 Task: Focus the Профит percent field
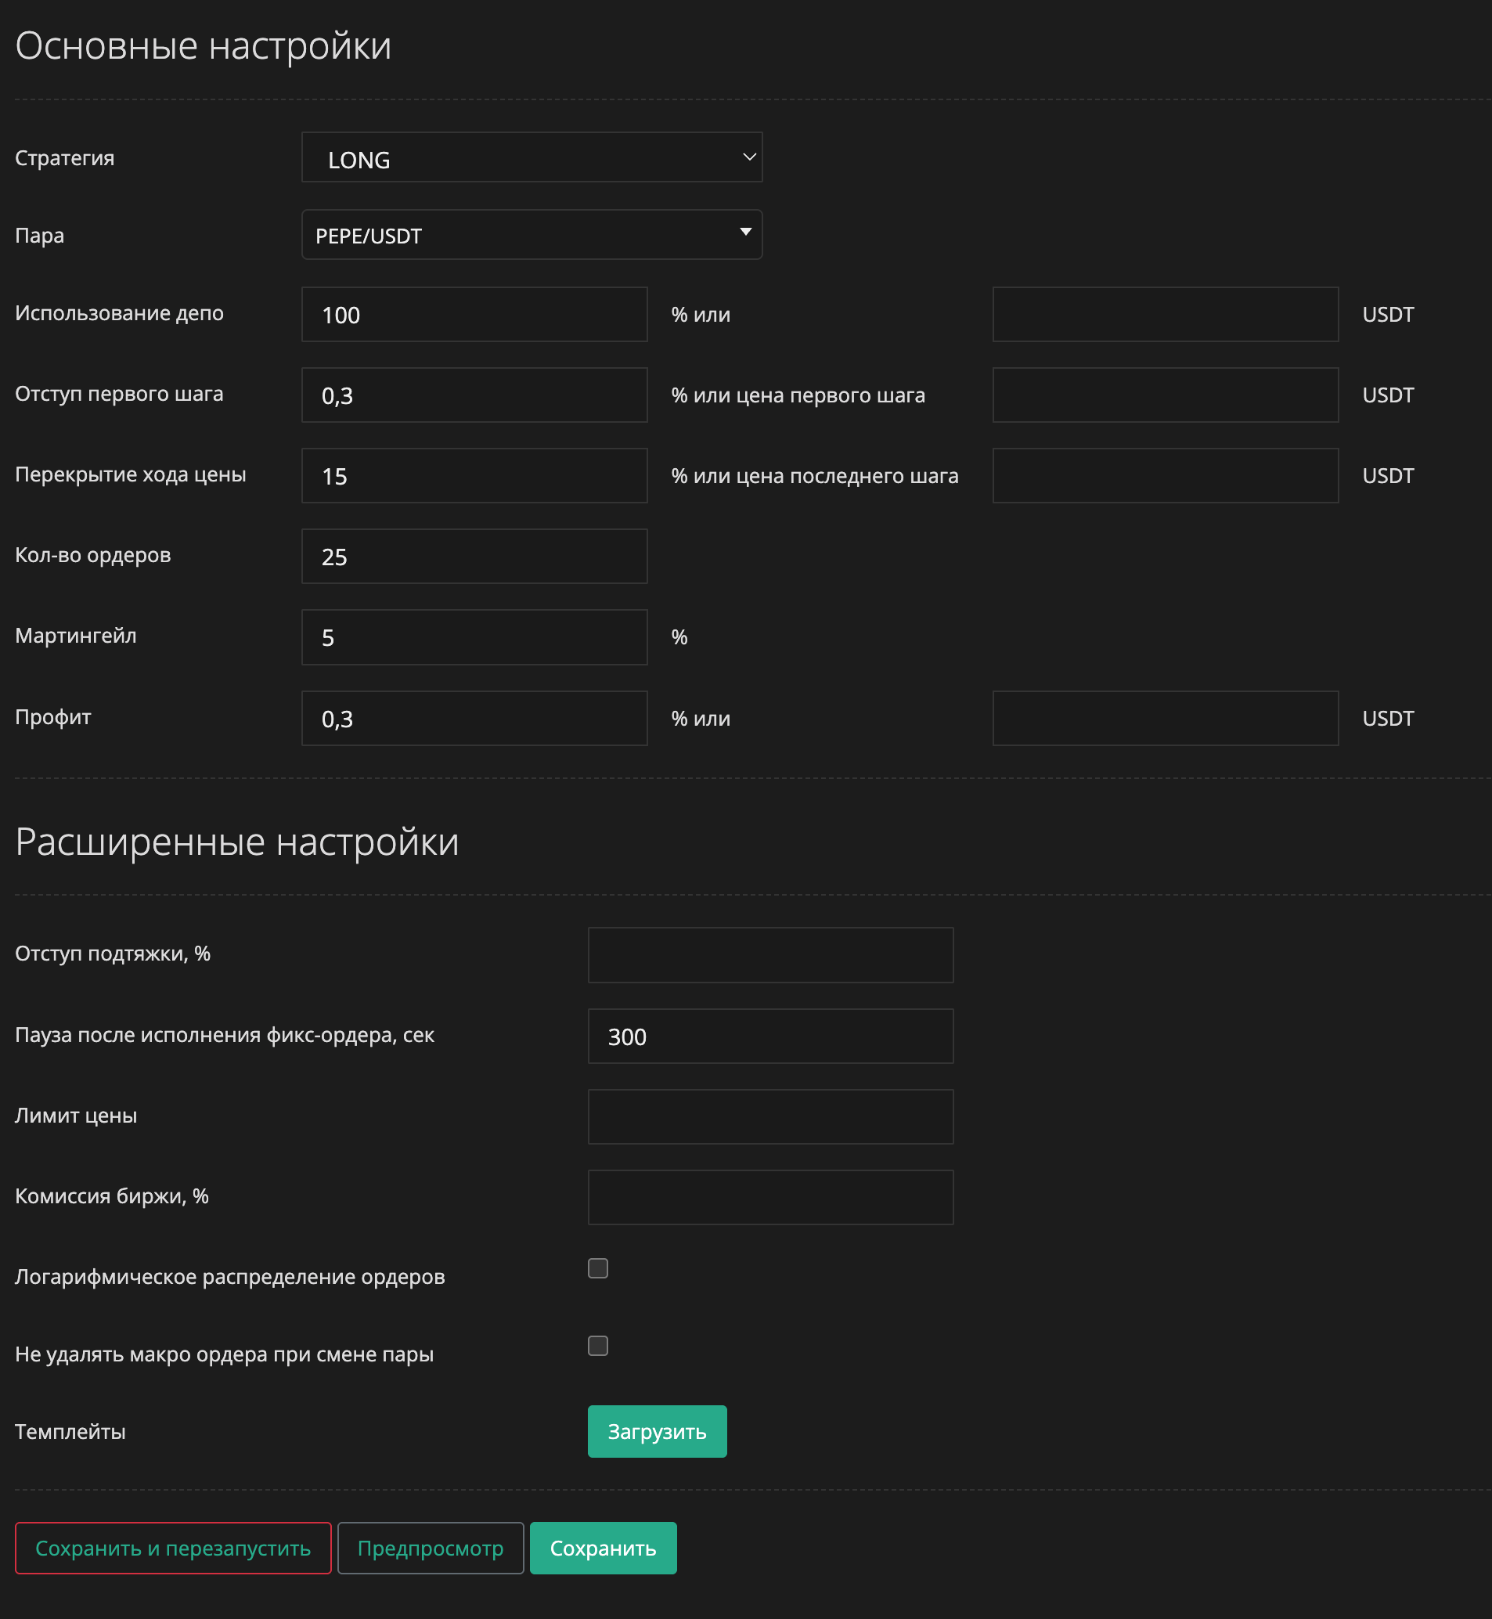[474, 718]
